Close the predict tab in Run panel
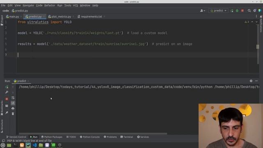Screen dimensions: 263x148 (x=28, y=81)
